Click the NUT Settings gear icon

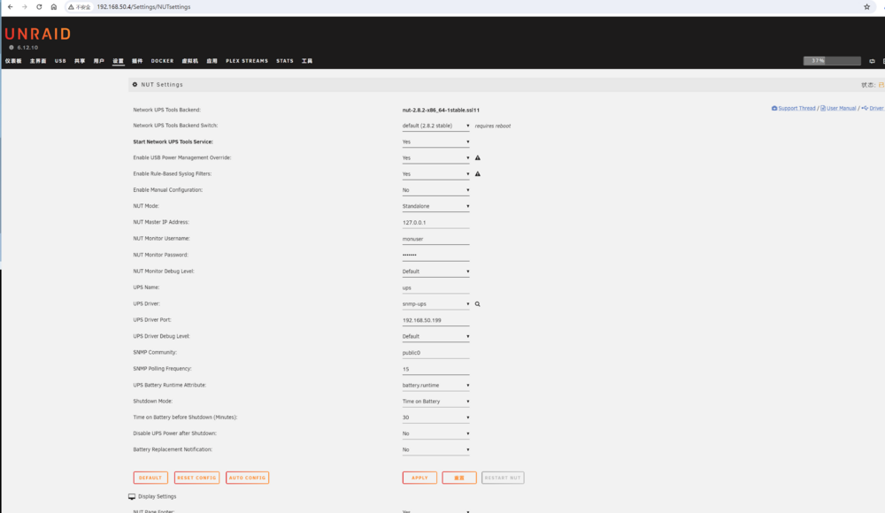coord(135,85)
